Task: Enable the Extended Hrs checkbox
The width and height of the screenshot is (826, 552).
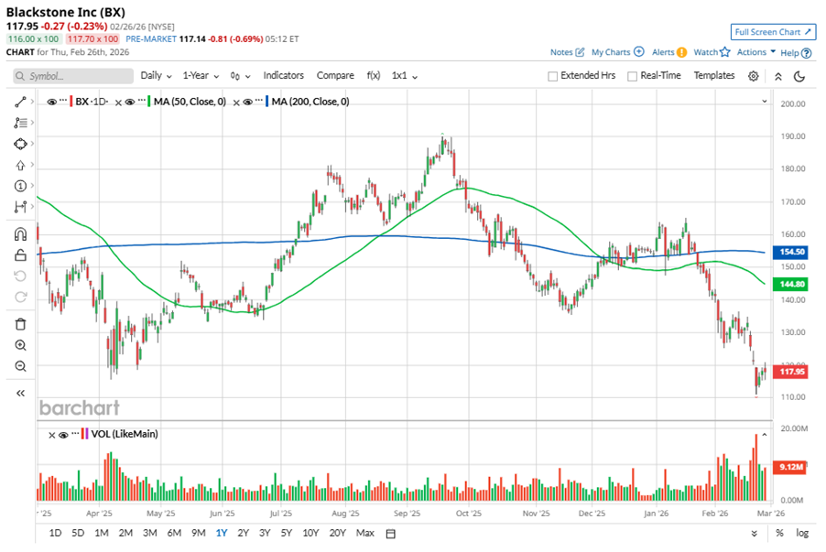Action: click(552, 76)
